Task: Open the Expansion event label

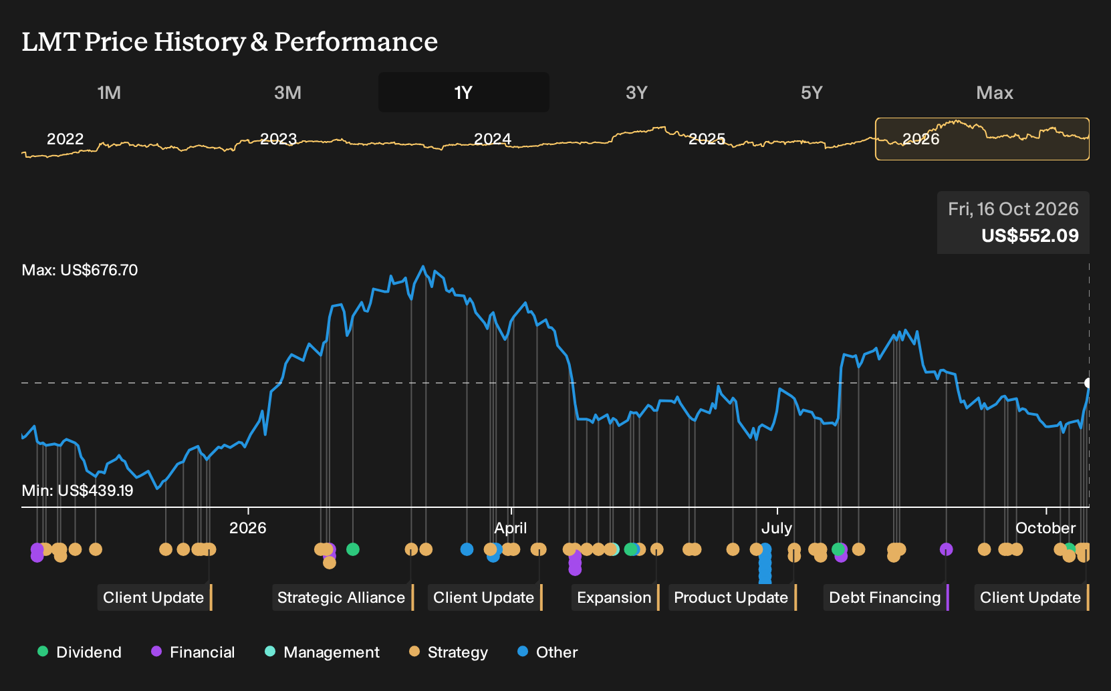Action: (x=616, y=597)
